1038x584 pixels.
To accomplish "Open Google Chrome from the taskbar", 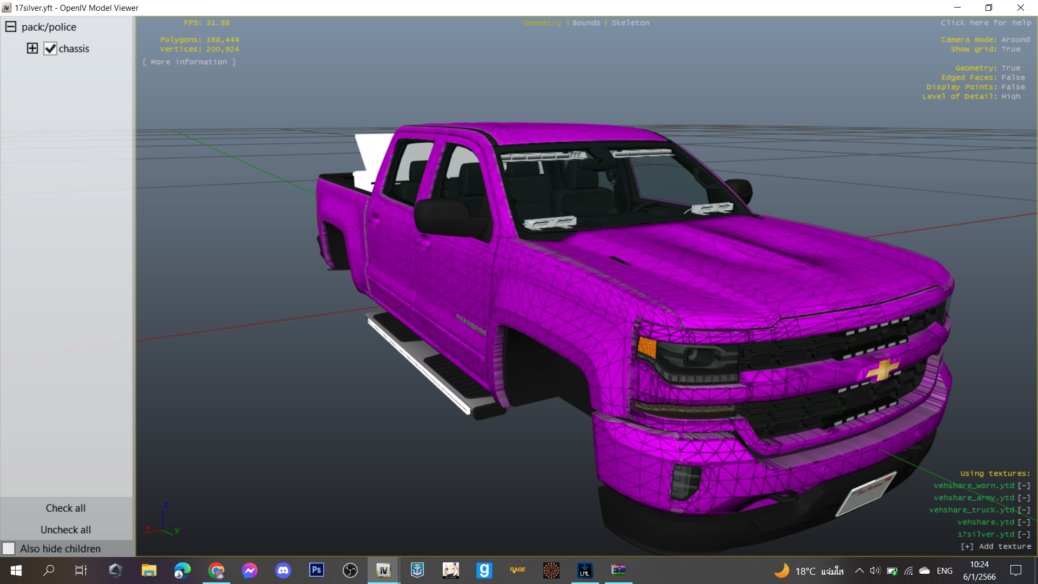I will [x=216, y=570].
